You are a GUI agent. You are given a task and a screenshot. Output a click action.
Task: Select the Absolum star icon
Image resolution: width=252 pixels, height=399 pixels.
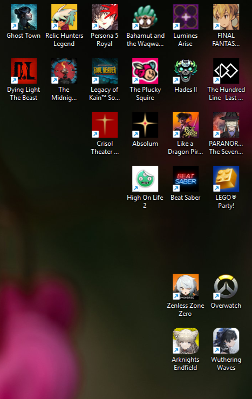tap(145, 125)
